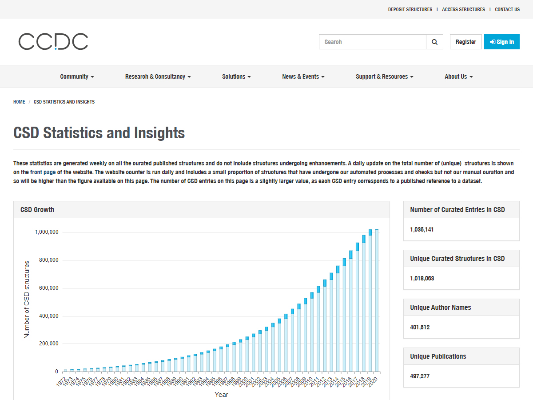
Task: Follow the front page link in the paragraph
Action: pos(43,172)
